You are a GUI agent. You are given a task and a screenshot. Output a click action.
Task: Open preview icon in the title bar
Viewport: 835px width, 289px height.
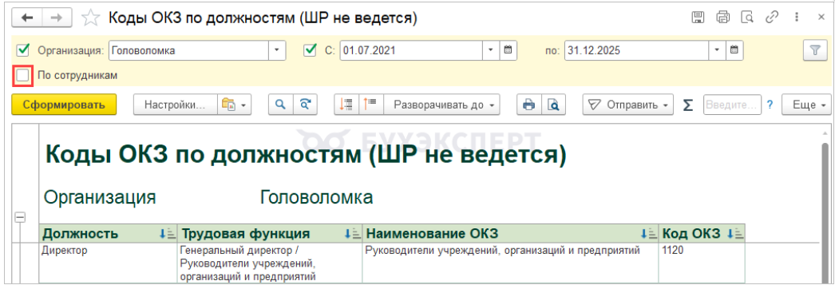click(748, 18)
